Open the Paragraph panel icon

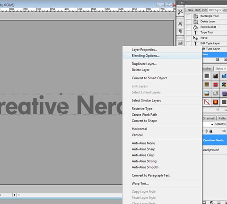(x=180, y=31)
